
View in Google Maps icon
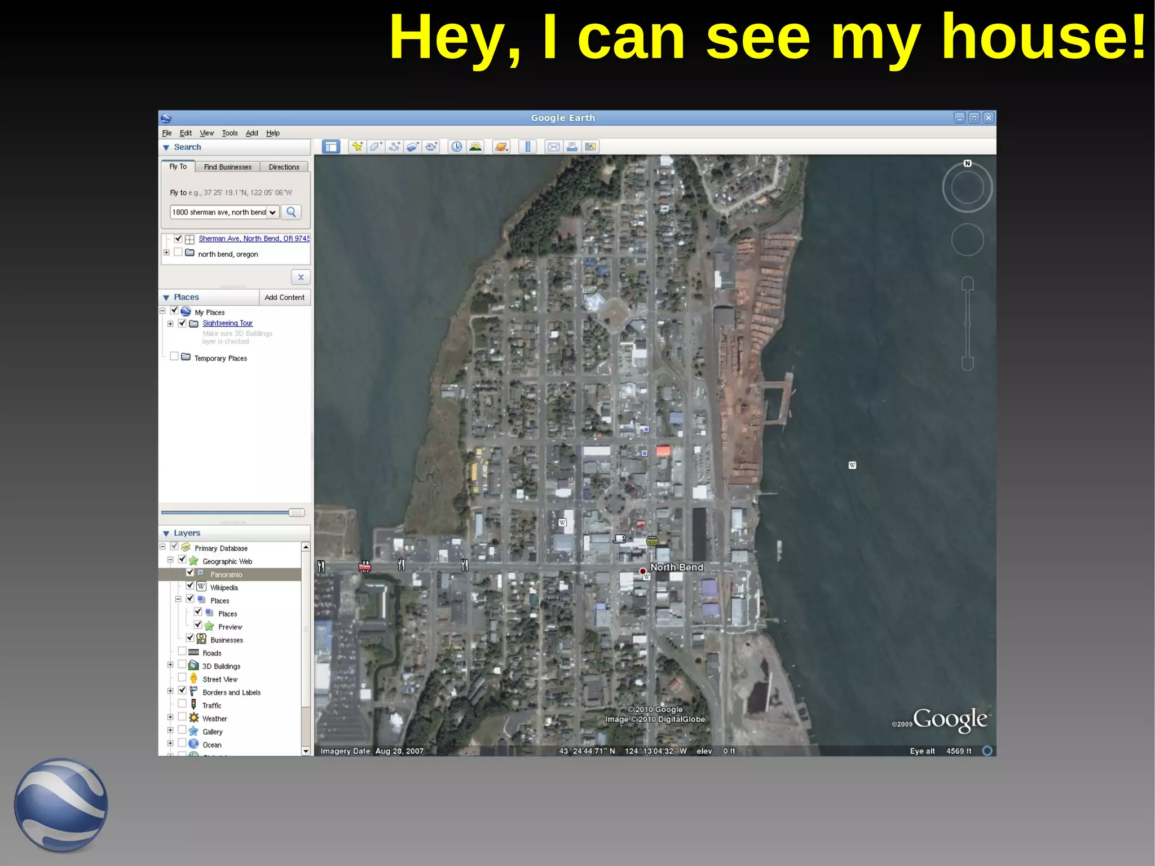(x=590, y=147)
